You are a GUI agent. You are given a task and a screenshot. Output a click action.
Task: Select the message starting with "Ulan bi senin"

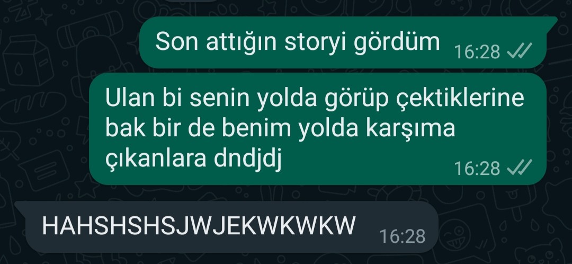[318, 128]
